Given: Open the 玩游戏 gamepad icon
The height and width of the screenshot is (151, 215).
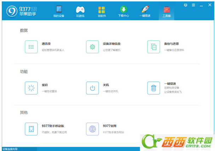Looking at the screenshot, I should (x=80, y=10).
